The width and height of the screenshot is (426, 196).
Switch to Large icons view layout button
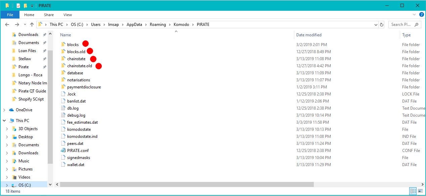tap(420, 191)
